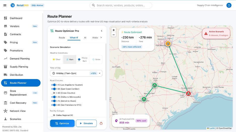Switch to the AI tab

point(85,38)
